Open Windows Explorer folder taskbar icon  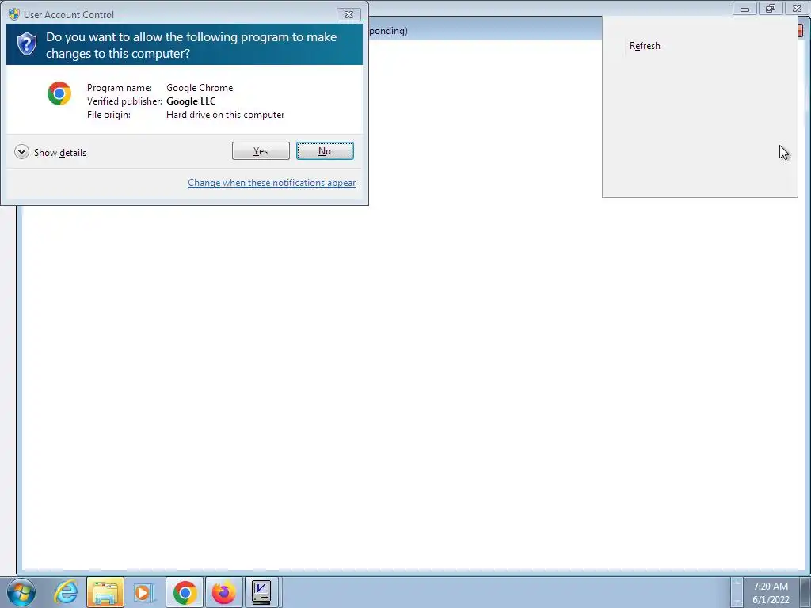105,592
